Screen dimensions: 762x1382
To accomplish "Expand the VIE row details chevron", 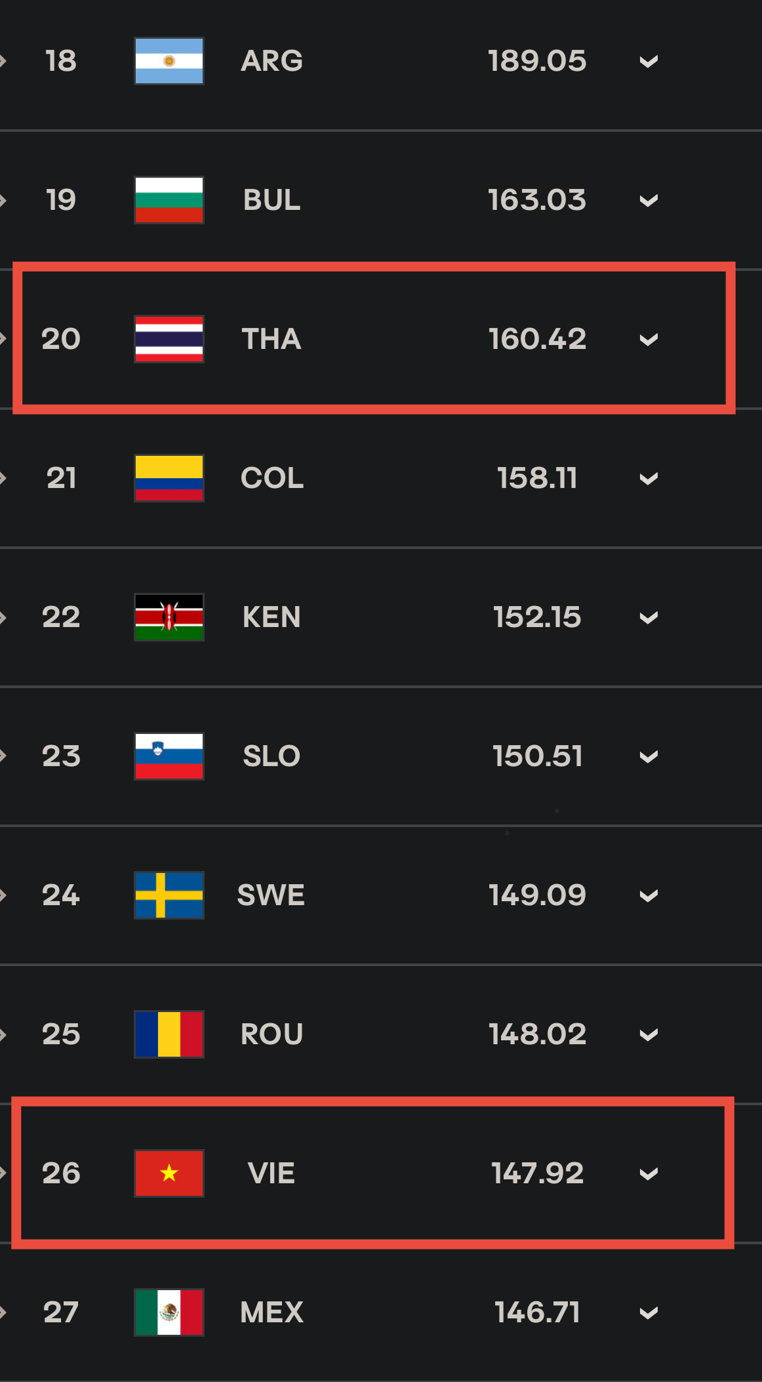I will pos(649,1174).
